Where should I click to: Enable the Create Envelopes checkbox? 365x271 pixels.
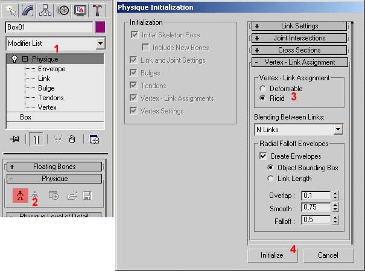(262, 156)
